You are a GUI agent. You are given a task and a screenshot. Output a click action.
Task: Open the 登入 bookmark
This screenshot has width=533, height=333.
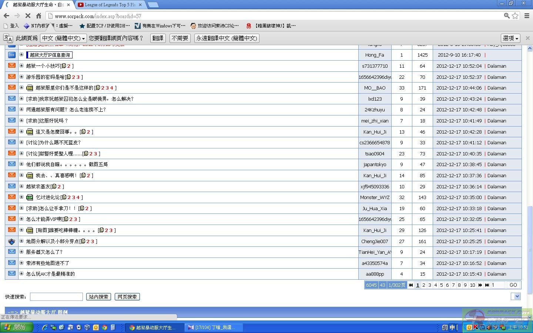(11, 26)
